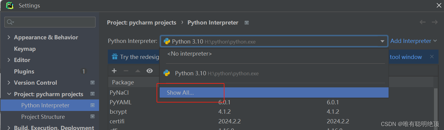Screen dimensions: 444x130
Task: Click PyYAML installed version 6.0.1
Action: [224, 102]
